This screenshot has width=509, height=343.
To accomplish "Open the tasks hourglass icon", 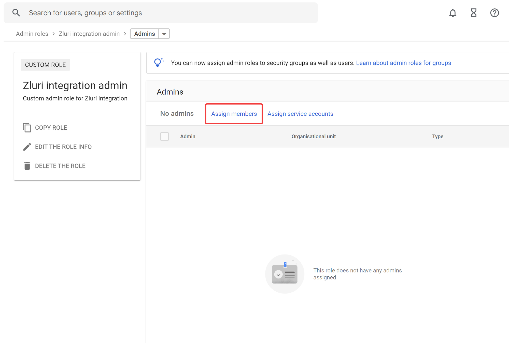I will [473, 13].
